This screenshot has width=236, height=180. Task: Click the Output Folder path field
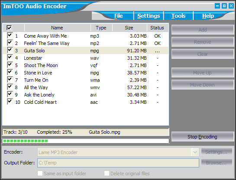pyautogui.click(x=118, y=163)
